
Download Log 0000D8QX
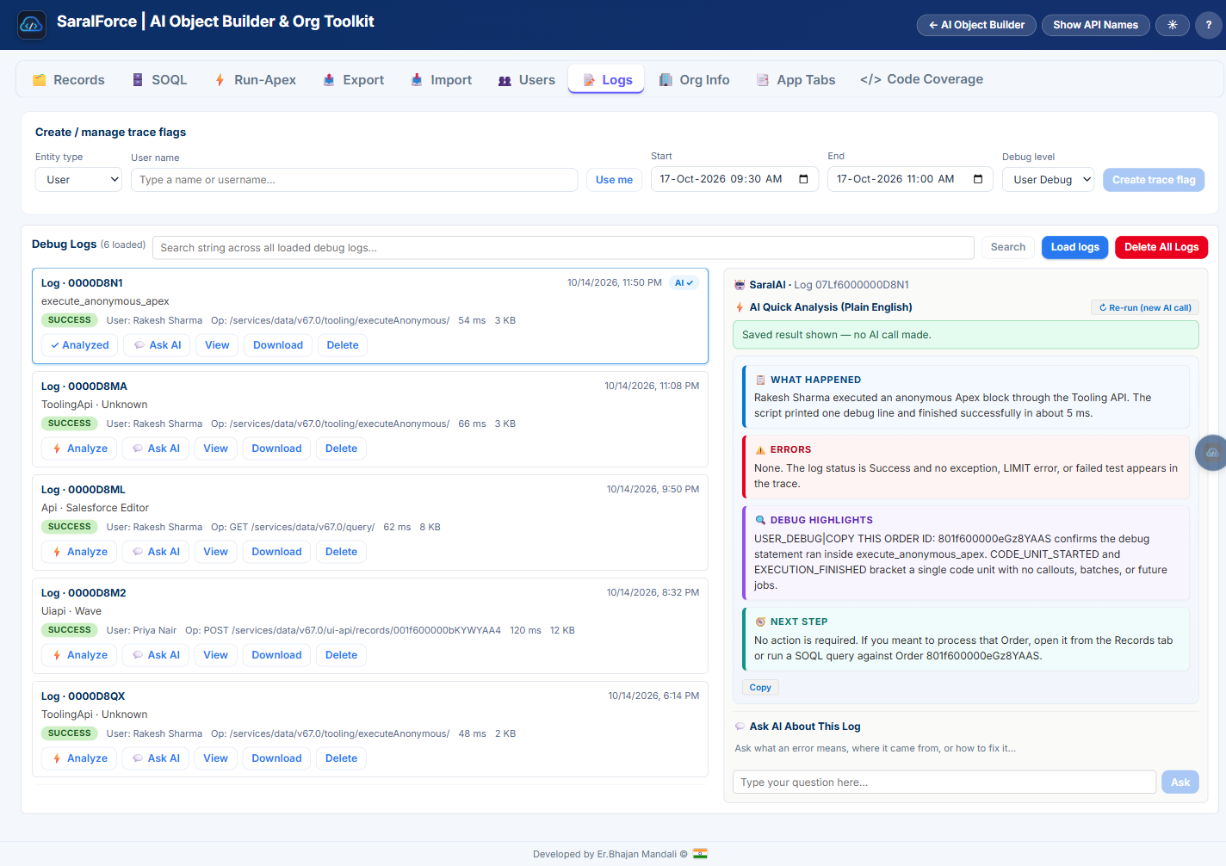point(276,758)
